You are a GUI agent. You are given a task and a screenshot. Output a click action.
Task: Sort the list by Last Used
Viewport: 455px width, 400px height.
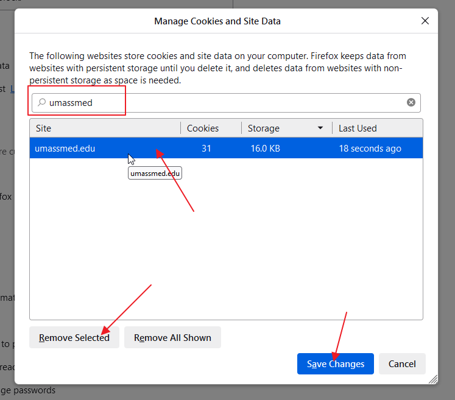point(376,128)
